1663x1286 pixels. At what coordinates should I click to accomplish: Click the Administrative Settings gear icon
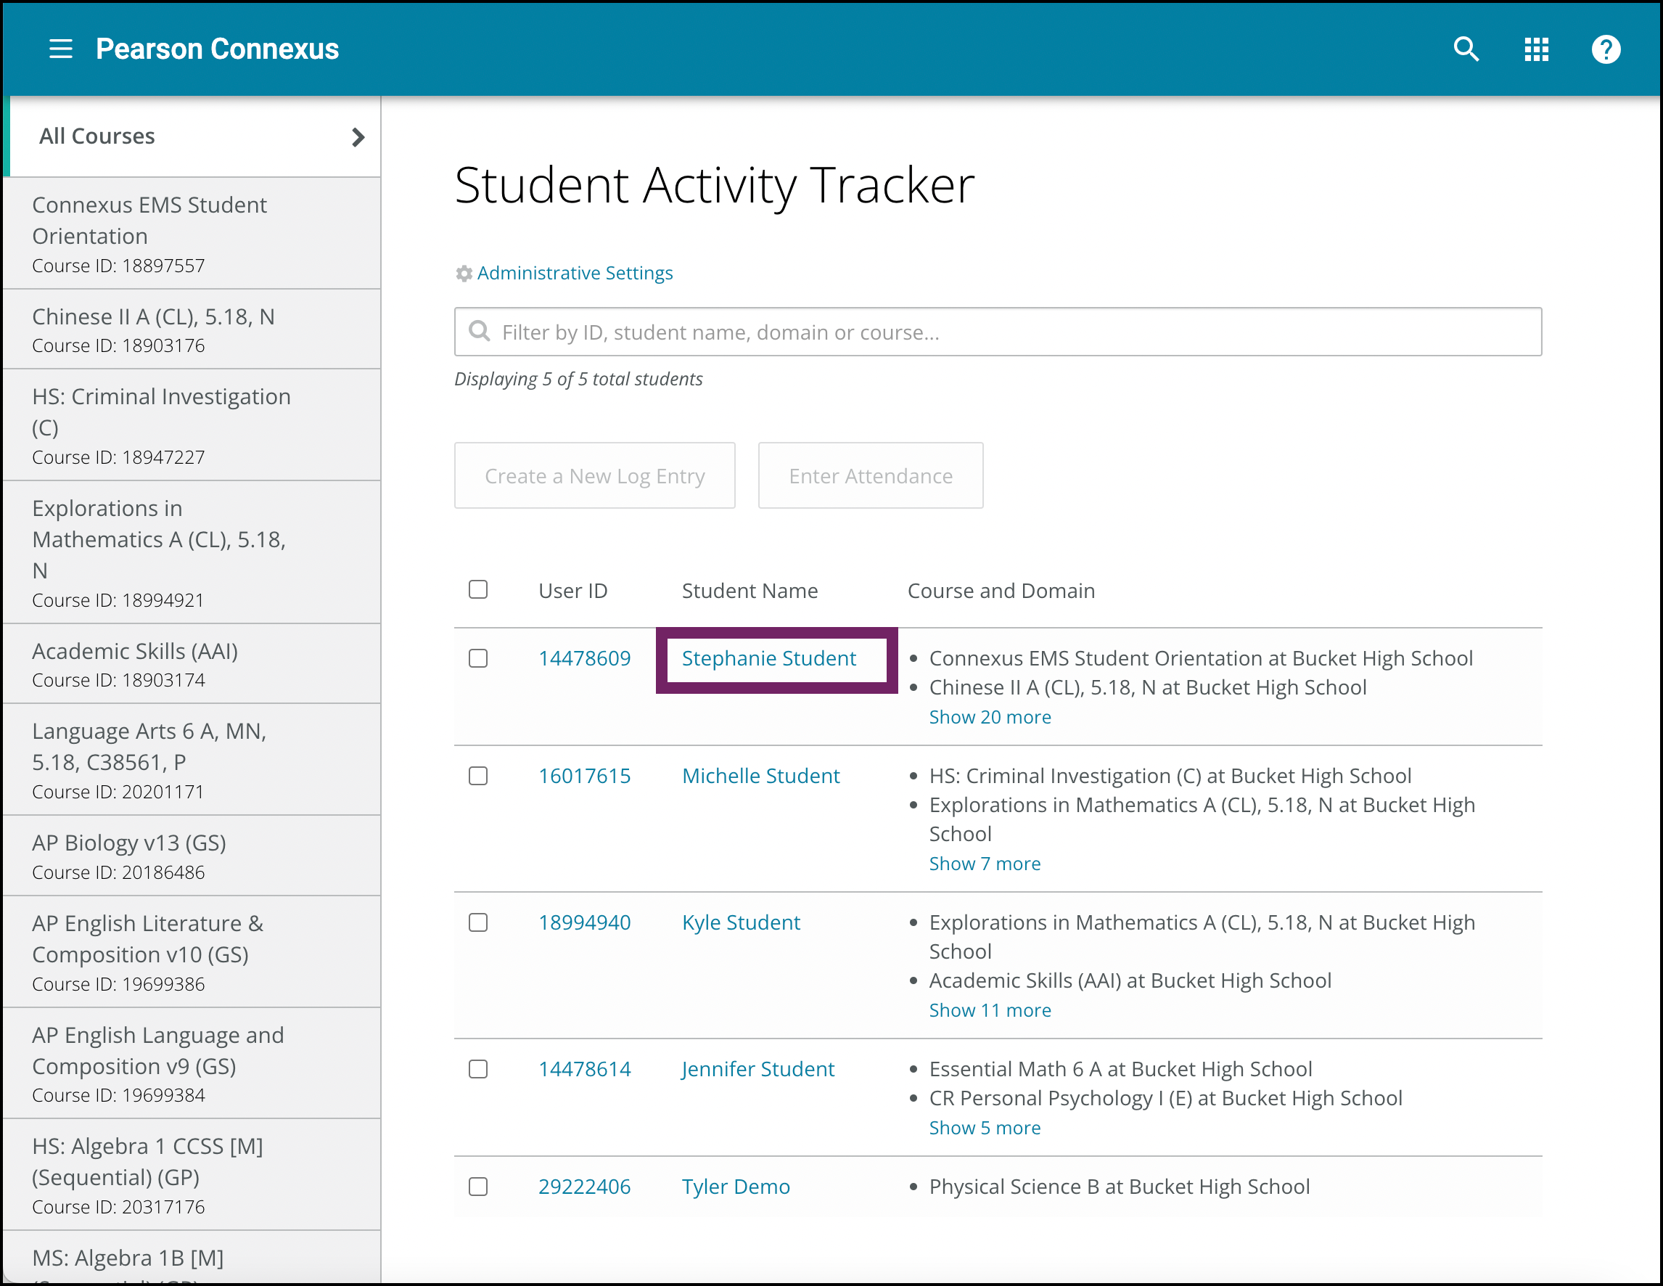[464, 274]
